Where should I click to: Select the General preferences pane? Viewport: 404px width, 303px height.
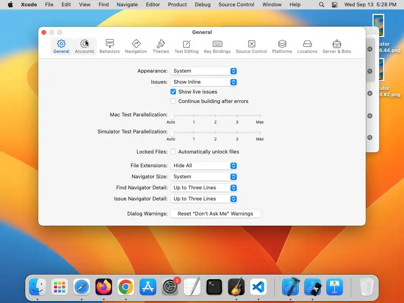click(61, 47)
